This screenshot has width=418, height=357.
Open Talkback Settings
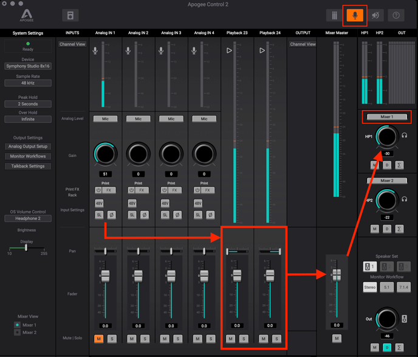point(28,166)
